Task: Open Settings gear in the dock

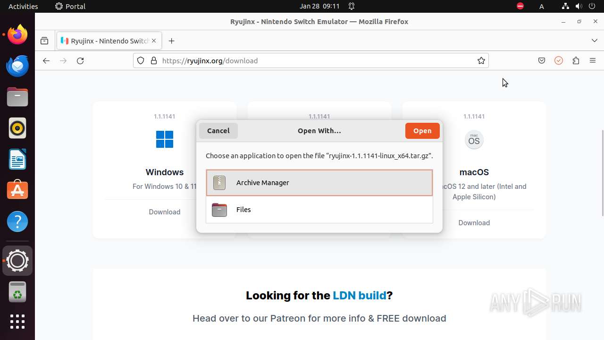Action: coord(17,261)
